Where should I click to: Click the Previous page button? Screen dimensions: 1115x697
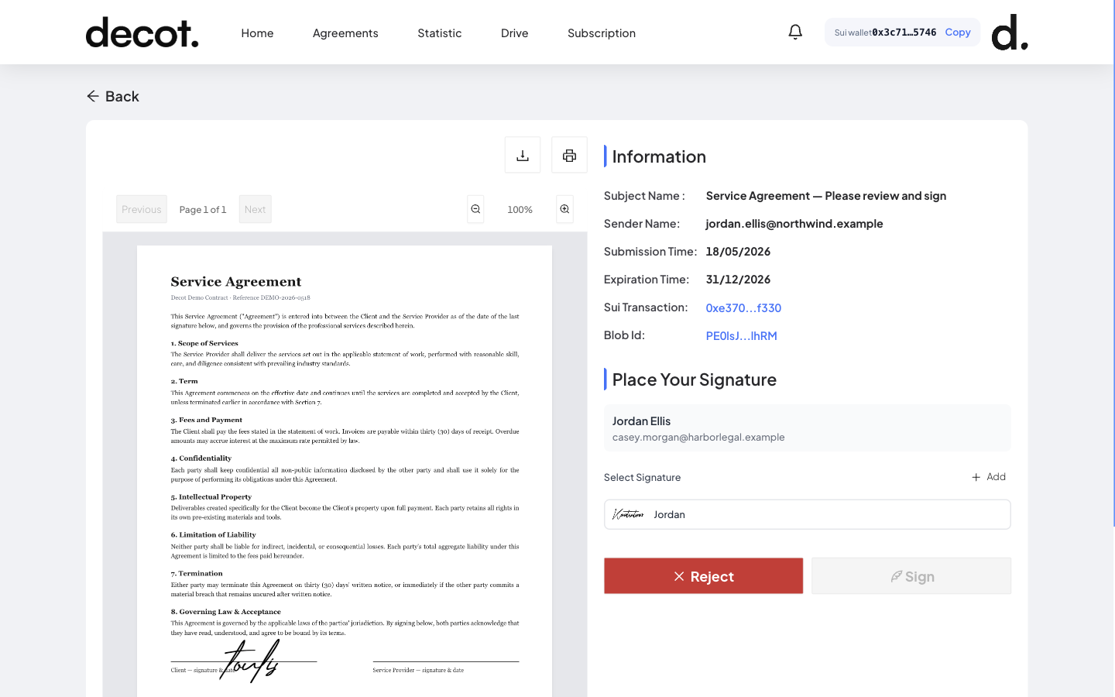coord(142,209)
